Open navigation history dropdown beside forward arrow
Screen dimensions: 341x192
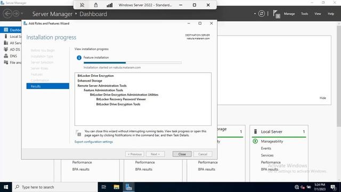pyautogui.click(x=22, y=14)
